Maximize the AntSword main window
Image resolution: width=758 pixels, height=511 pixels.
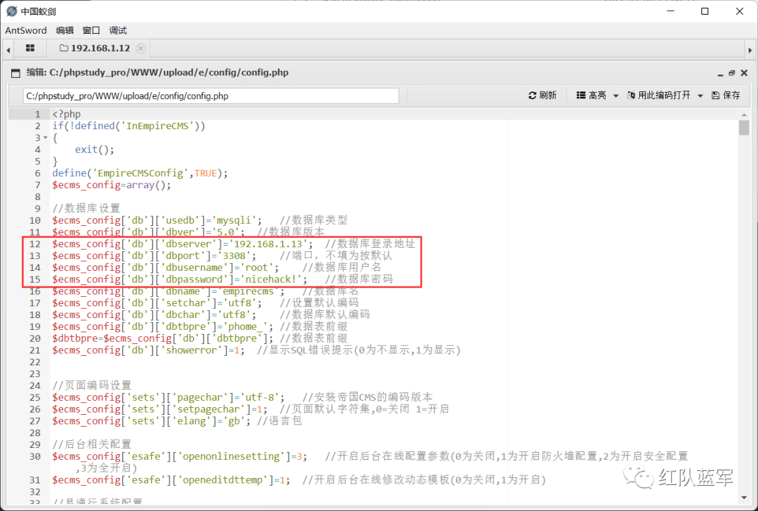point(705,11)
